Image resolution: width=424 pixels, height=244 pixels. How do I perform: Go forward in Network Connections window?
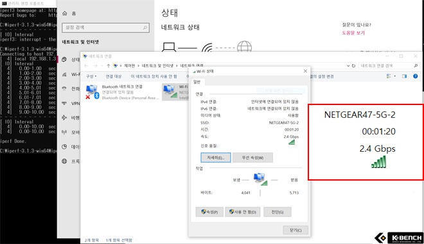(x=95, y=65)
